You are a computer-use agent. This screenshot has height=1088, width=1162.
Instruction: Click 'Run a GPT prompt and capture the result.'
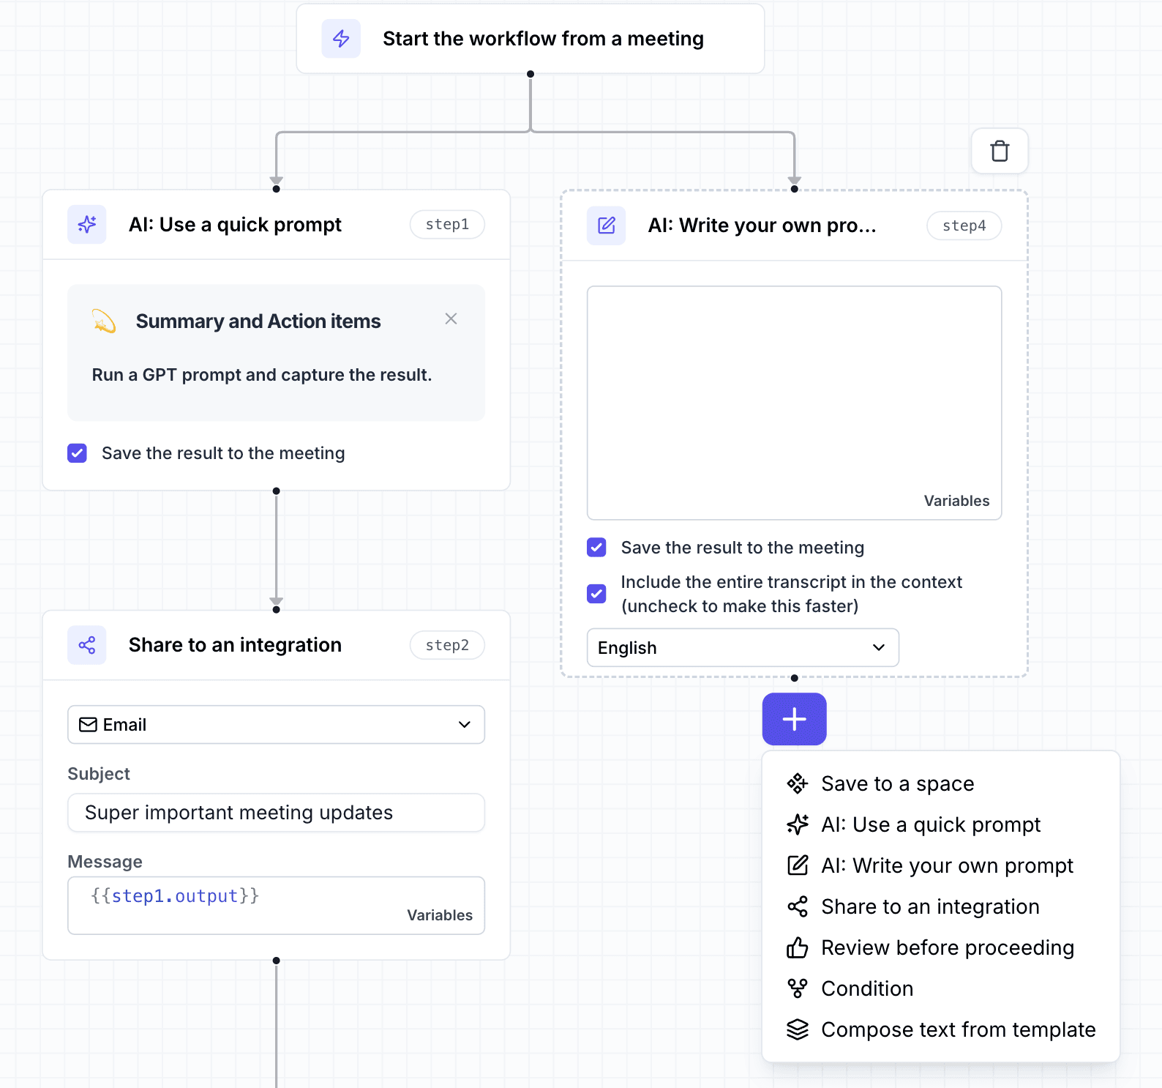point(262,375)
